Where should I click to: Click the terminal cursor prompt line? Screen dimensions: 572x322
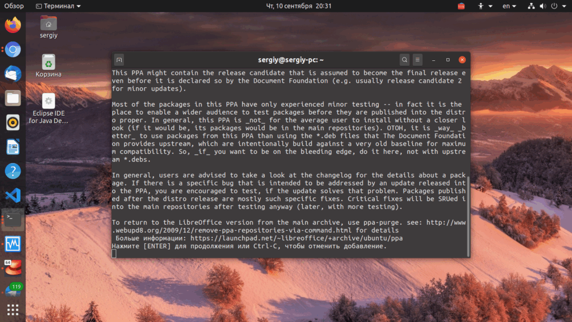[114, 254]
